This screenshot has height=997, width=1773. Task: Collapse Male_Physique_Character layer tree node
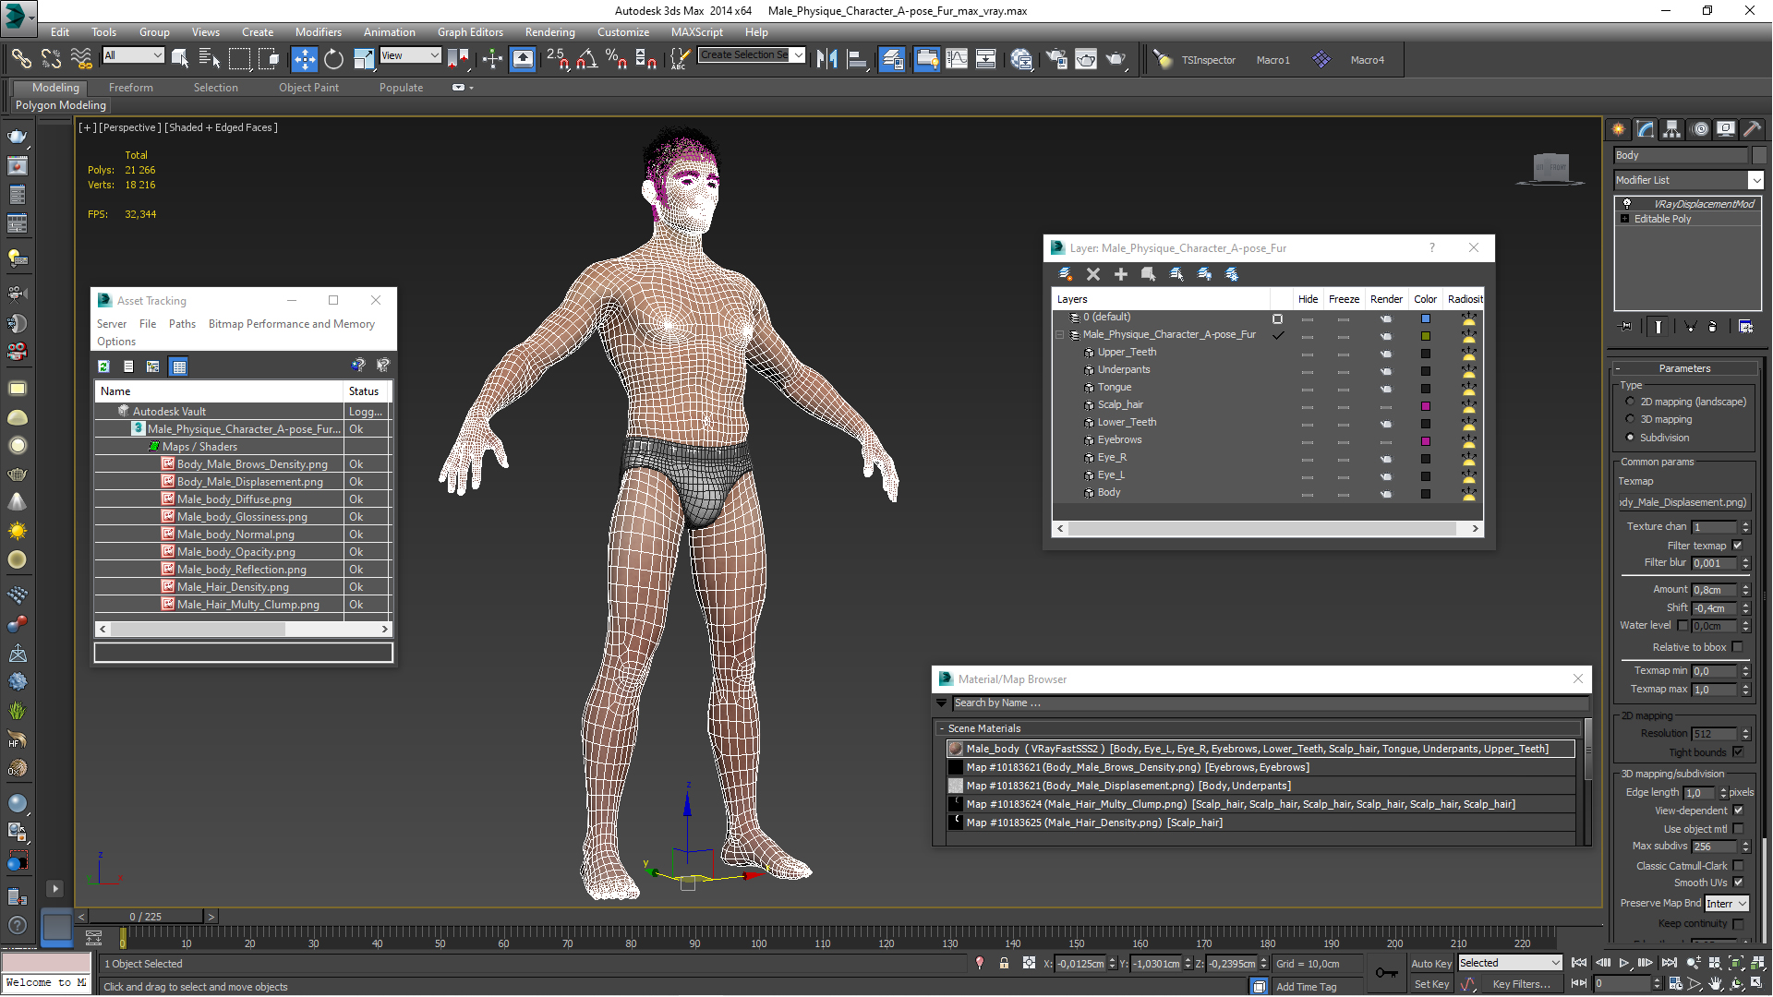1060,335
